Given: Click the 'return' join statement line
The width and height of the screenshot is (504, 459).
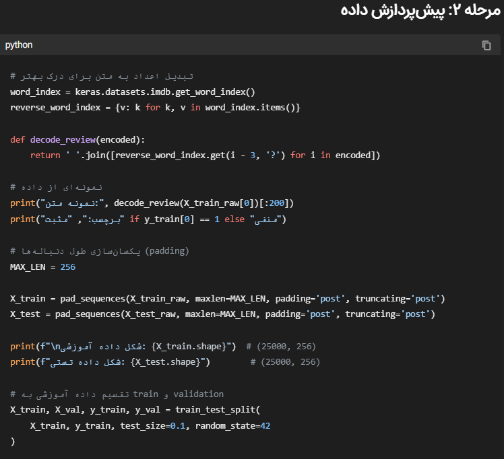Looking at the screenshot, I should [205, 155].
